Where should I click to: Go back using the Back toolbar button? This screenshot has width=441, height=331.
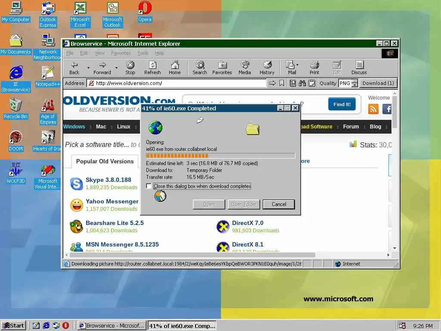[x=74, y=68]
